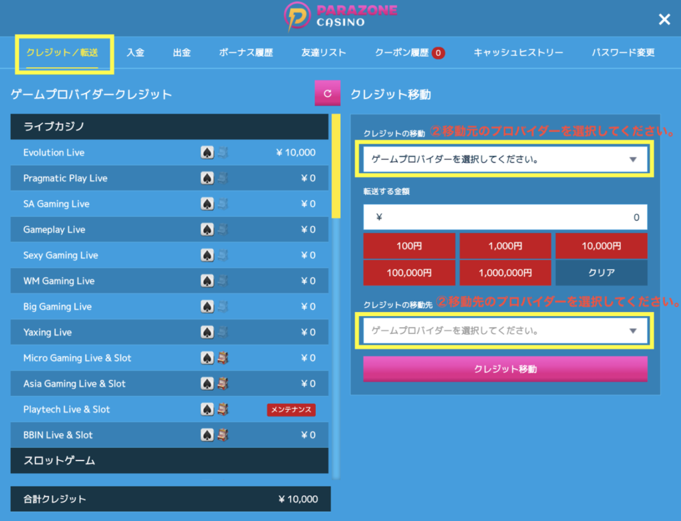This screenshot has height=521, width=681.
Task: Switch to the クレジット／転送 tab
Action: pyautogui.click(x=62, y=53)
